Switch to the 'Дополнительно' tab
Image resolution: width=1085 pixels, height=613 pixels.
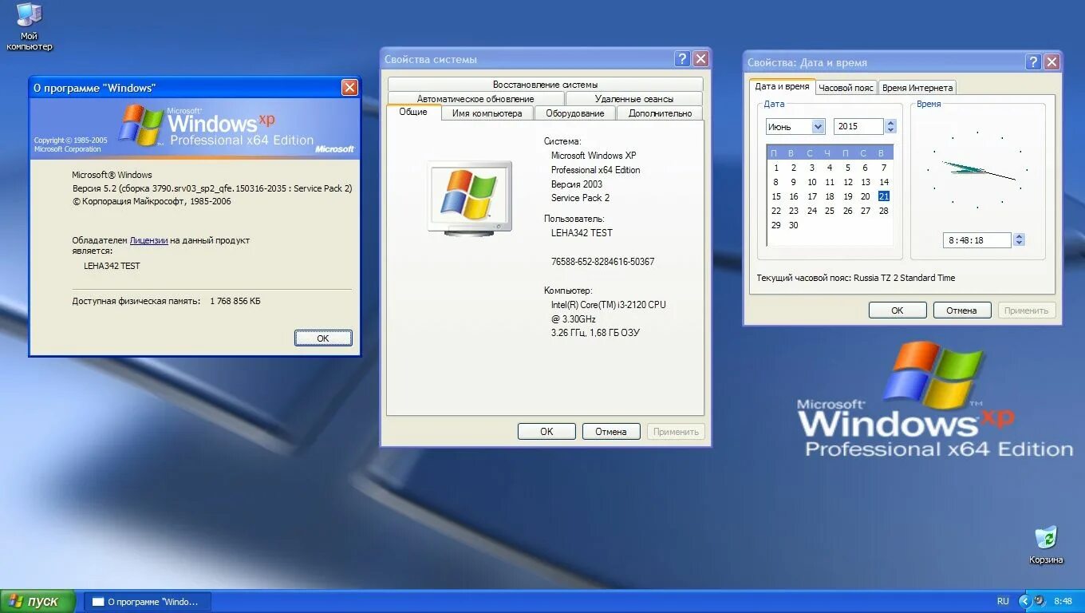pos(660,113)
